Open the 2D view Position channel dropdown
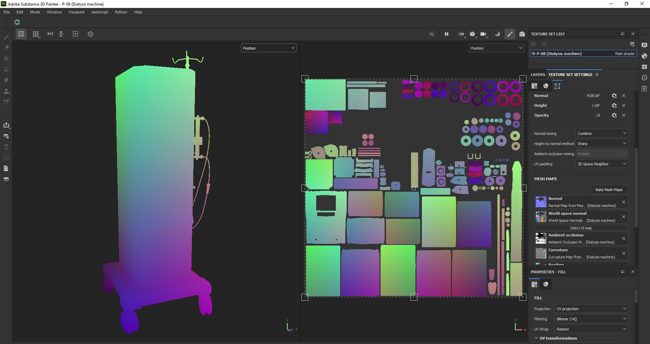650x344 pixels. [x=497, y=48]
